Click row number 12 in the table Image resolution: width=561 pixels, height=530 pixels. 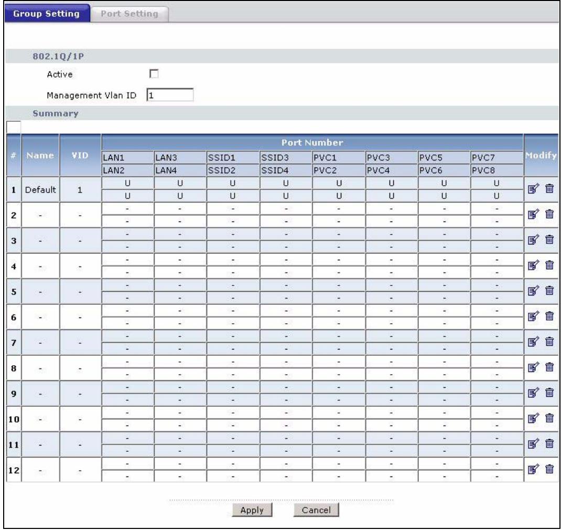tap(14, 470)
